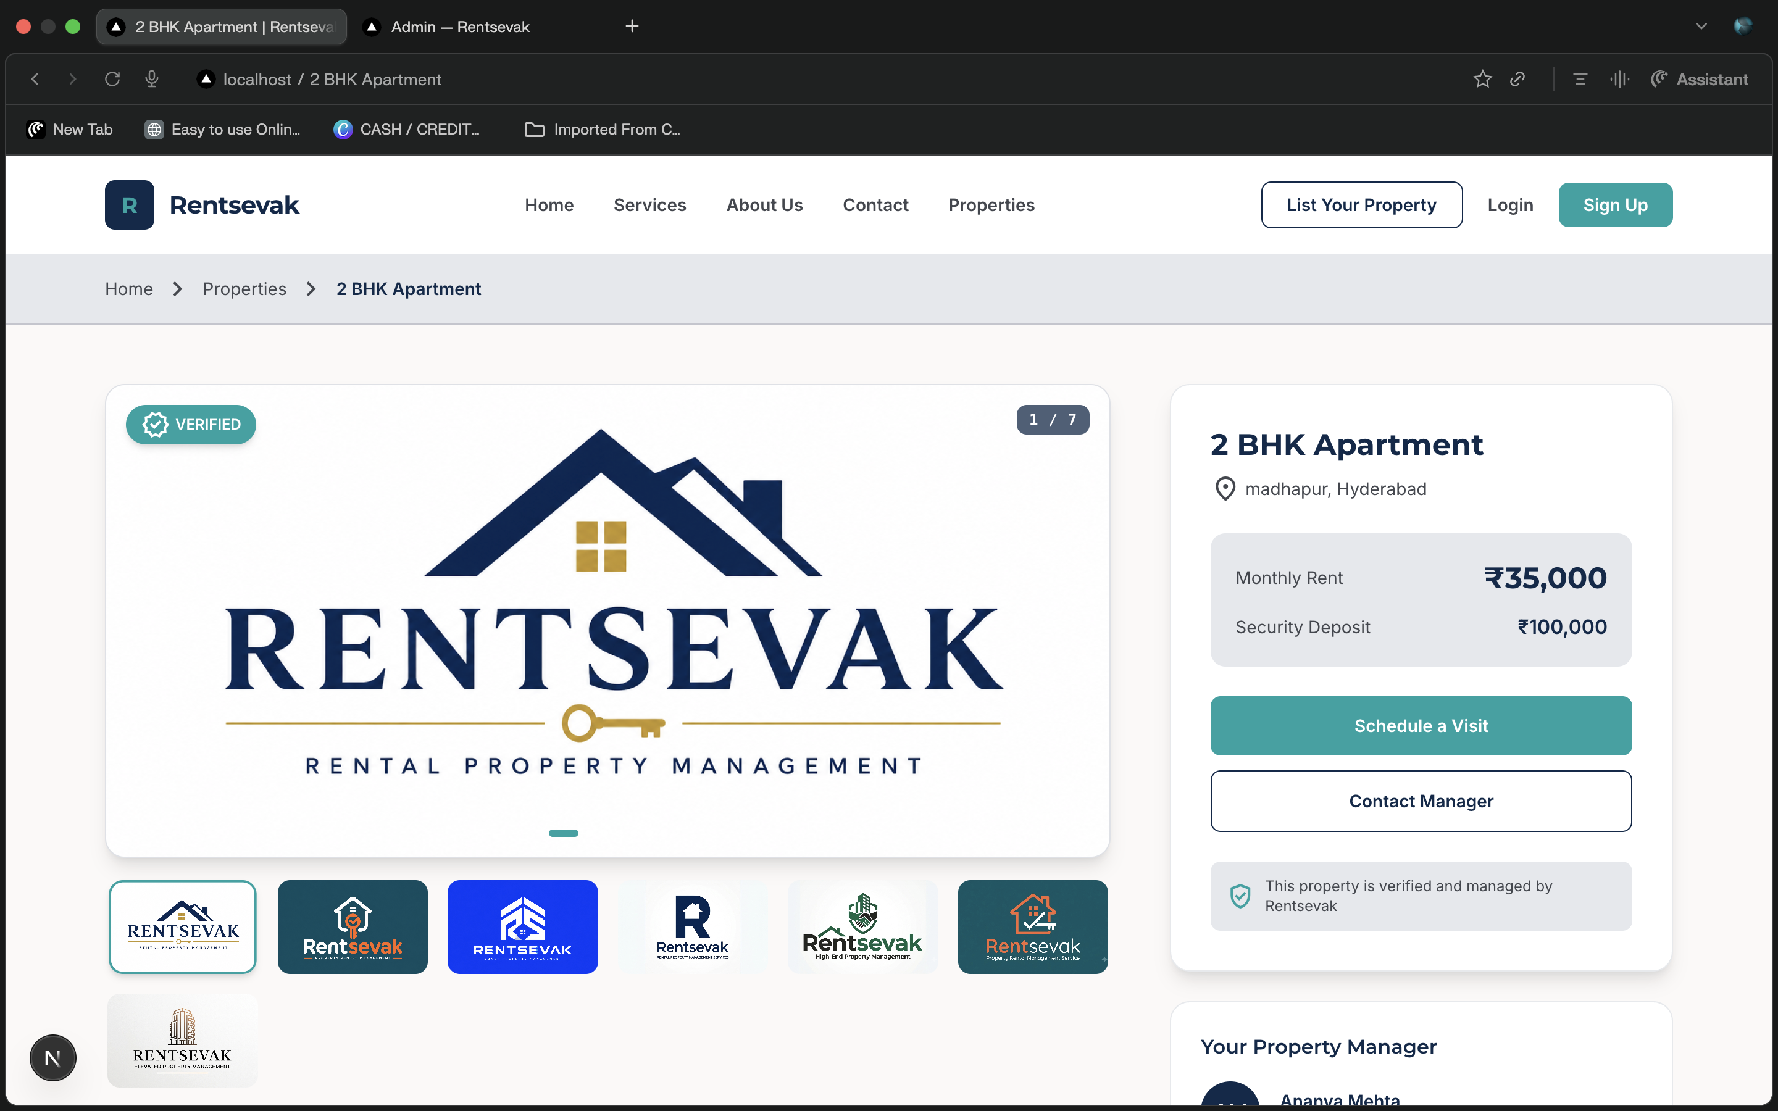Image resolution: width=1778 pixels, height=1111 pixels.
Task: Click List Your Property button
Action: tap(1361, 205)
